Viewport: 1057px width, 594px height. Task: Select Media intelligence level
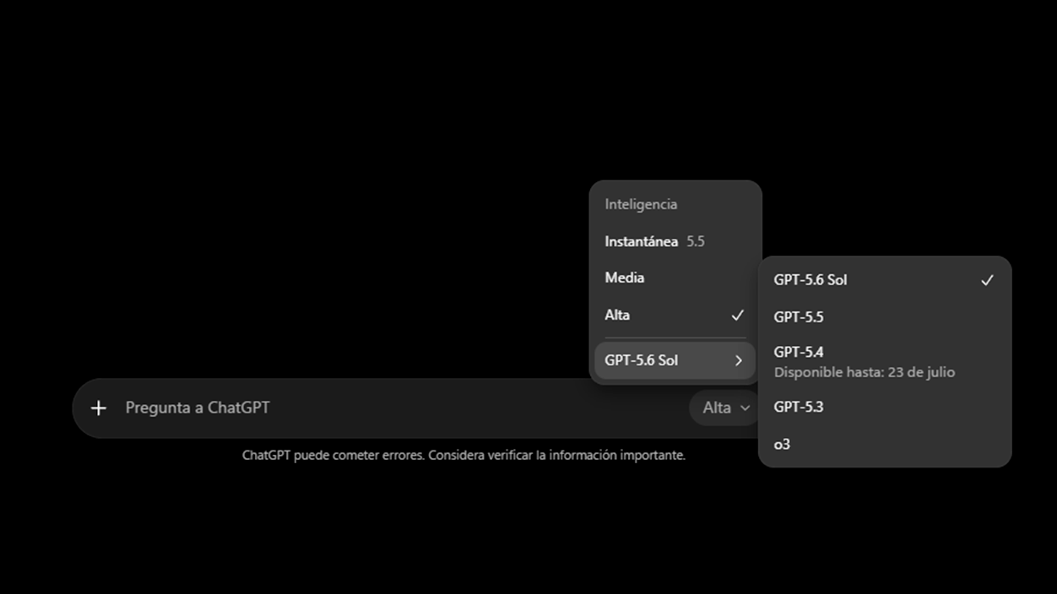[675, 278]
